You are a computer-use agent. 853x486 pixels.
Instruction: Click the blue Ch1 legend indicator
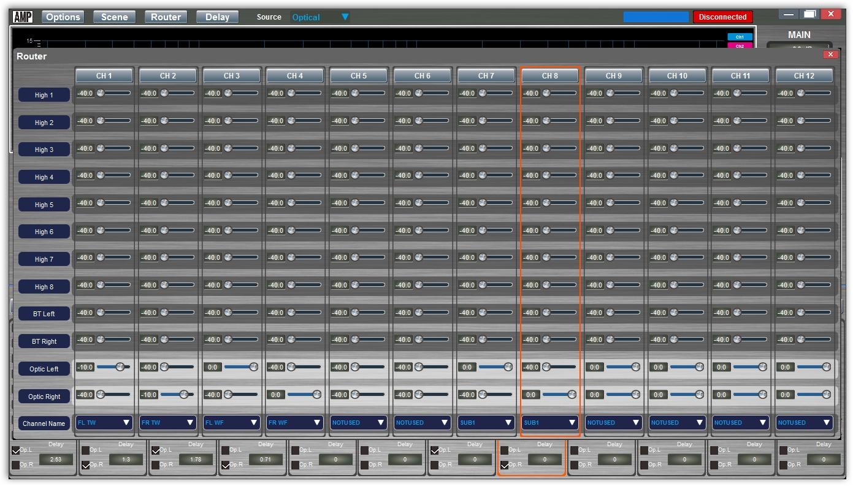point(740,37)
